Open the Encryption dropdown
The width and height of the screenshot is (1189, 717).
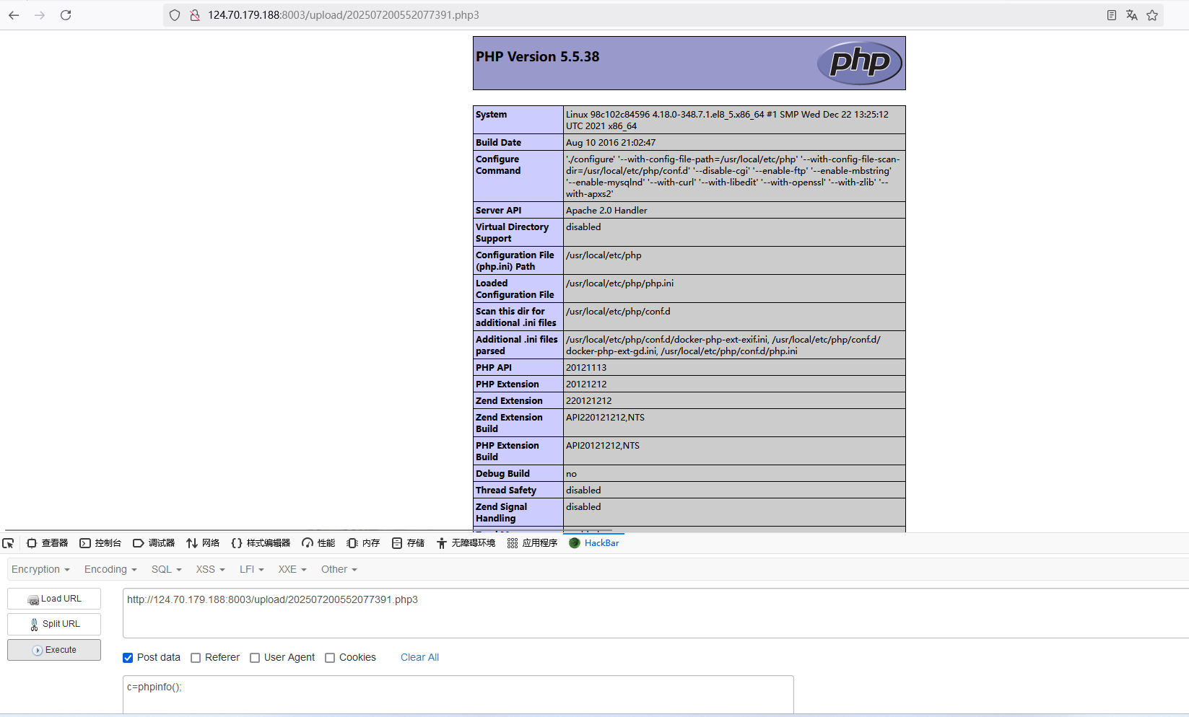pos(40,569)
